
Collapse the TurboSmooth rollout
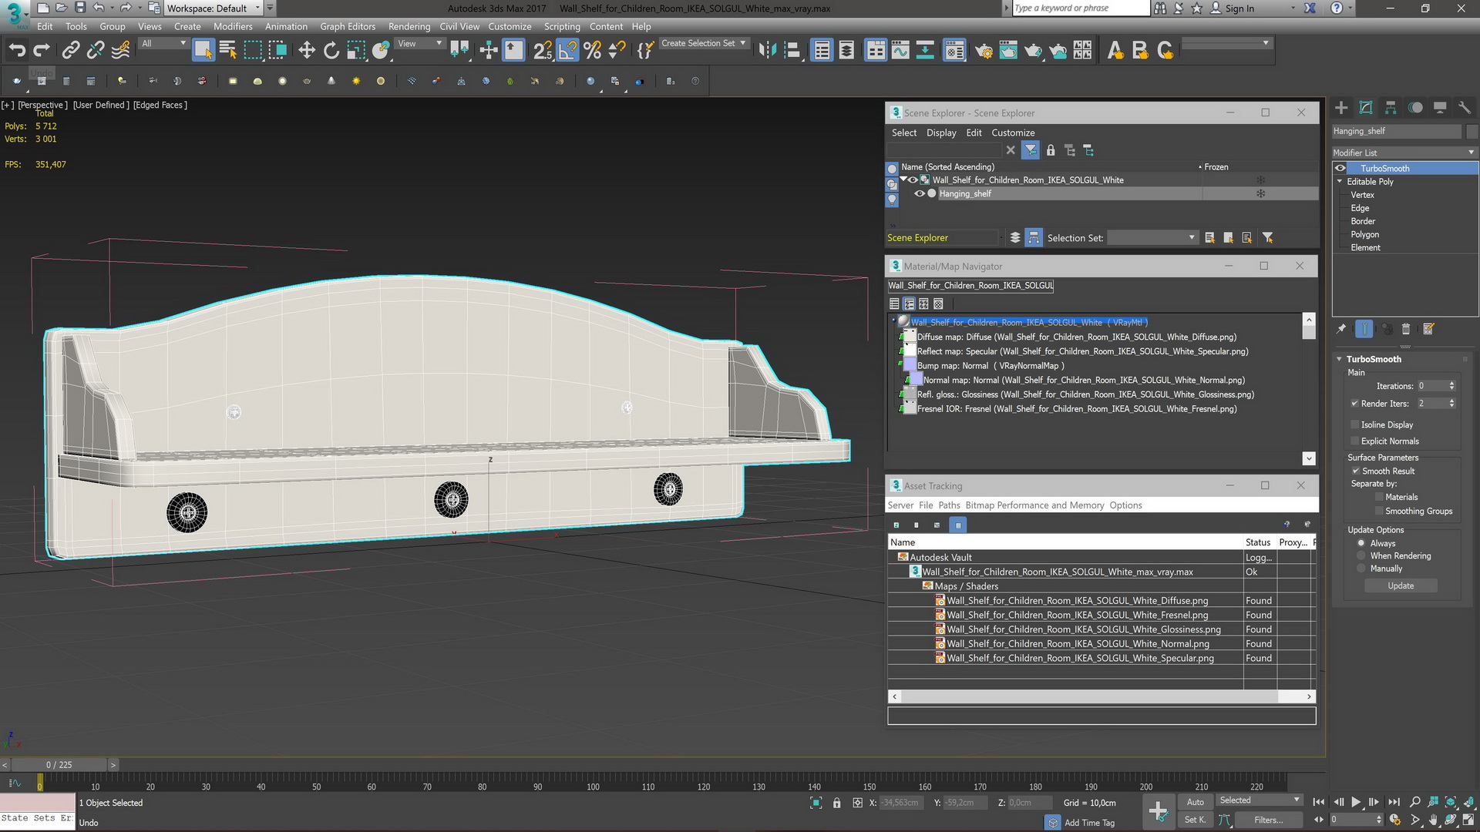click(x=1340, y=359)
